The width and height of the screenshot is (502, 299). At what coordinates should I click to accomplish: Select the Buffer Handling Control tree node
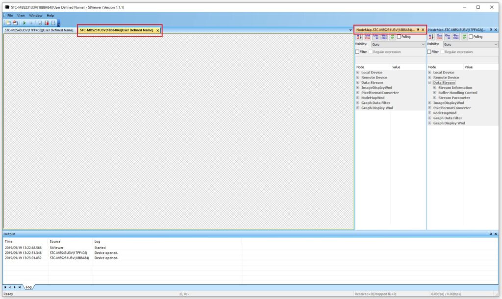pyautogui.click(x=457, y=93)
